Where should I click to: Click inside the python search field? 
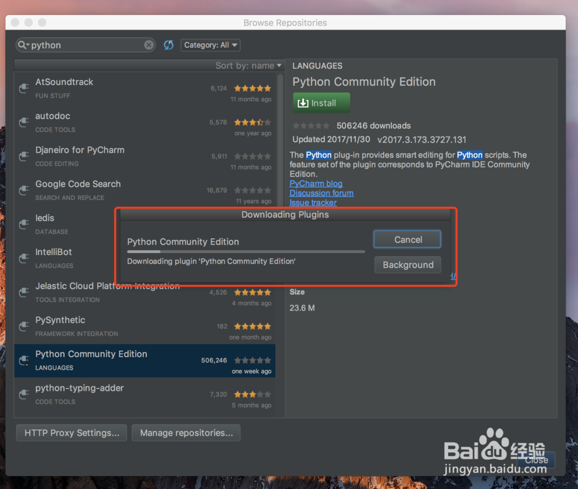click(x=87, y=45)
